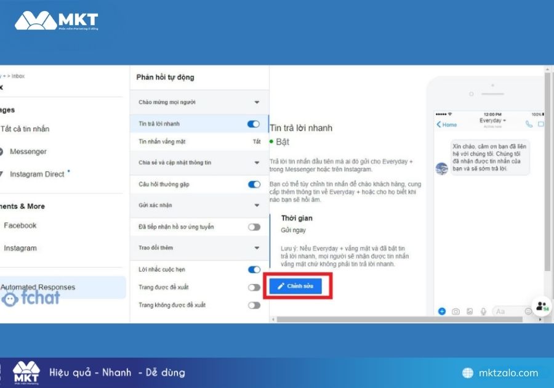
Task: Collapse the Chia sẻ và cập nhật thông tin section
Action: pos(257,163)
